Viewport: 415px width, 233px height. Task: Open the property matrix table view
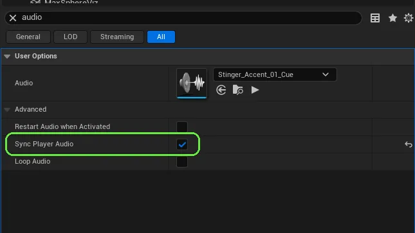click(374, 18)
